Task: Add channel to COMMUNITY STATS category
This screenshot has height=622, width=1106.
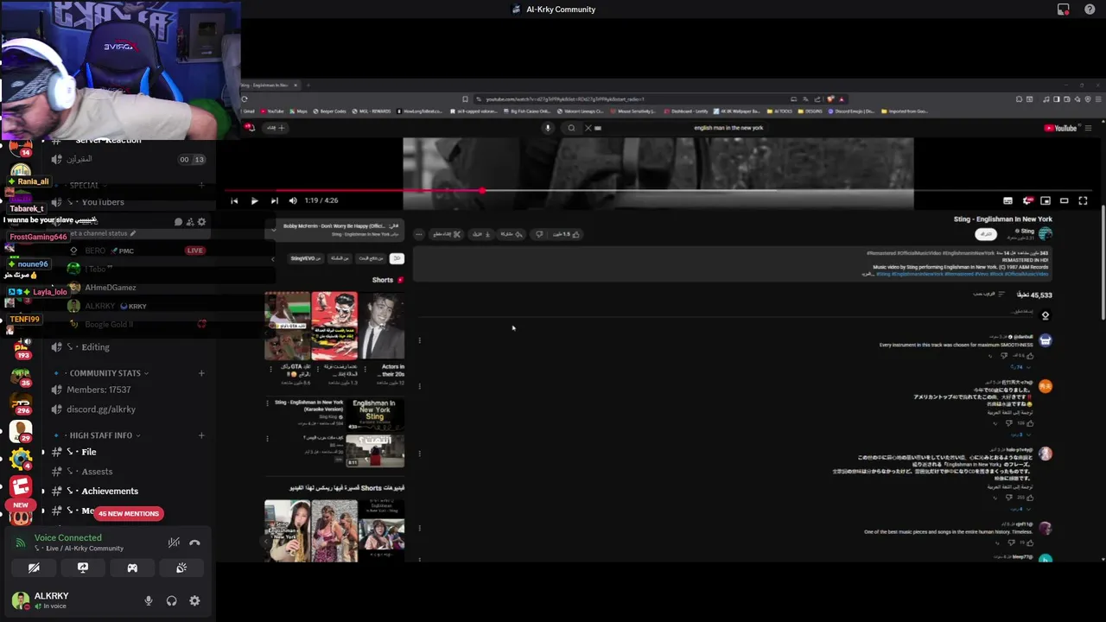Action: click(201, 373)
